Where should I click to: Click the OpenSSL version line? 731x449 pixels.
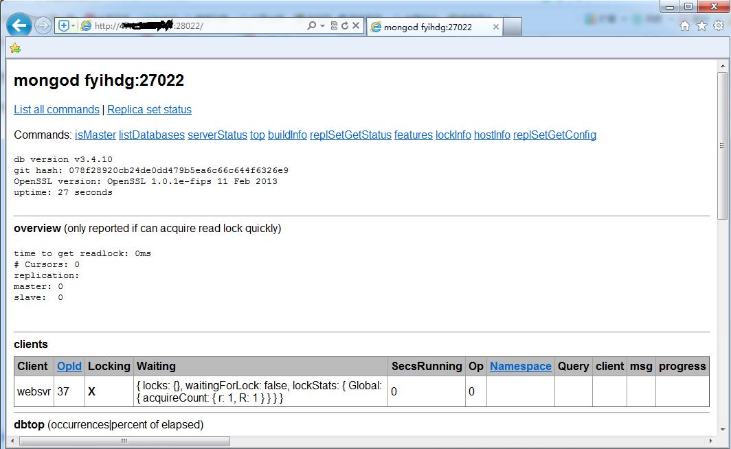146,182
